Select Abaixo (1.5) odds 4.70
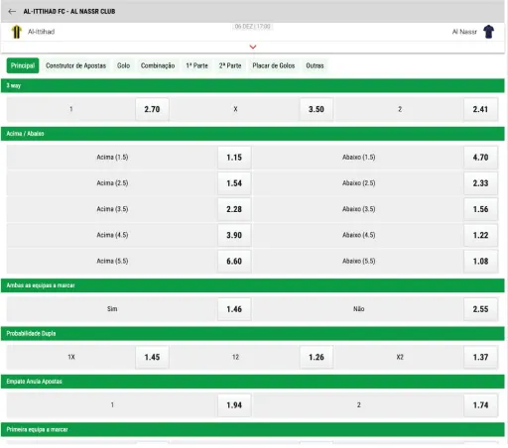Image resolution: width=508 pixels, height=448 pixels. (480, 158)
